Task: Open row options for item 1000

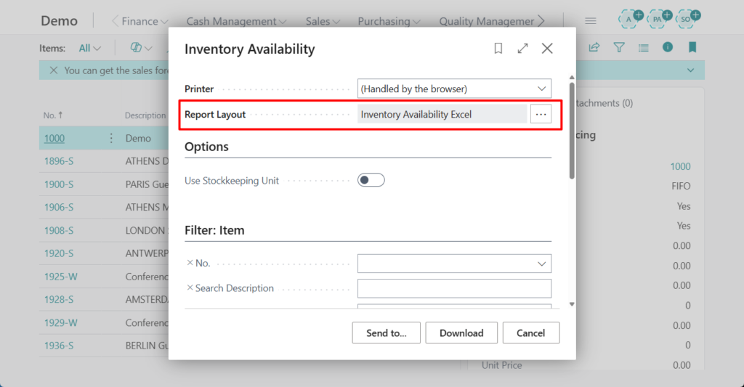Action: tap(111, 138)
